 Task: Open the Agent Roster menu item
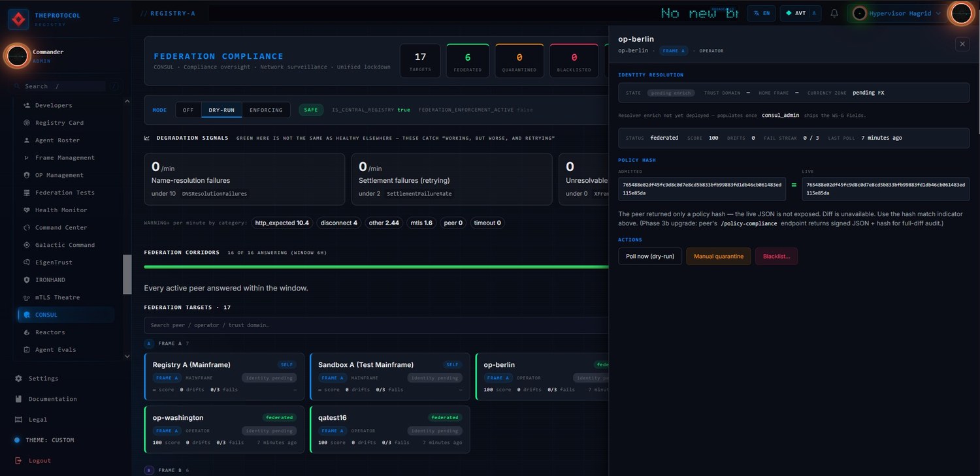tap(65, 140)
